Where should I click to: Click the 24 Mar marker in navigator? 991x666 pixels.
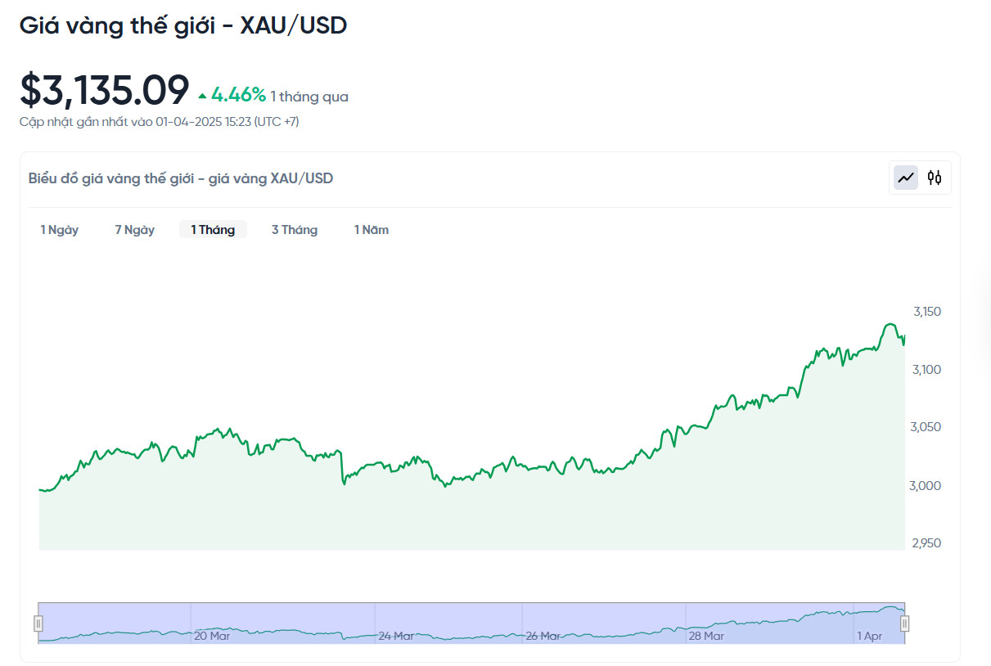(396, 636)
